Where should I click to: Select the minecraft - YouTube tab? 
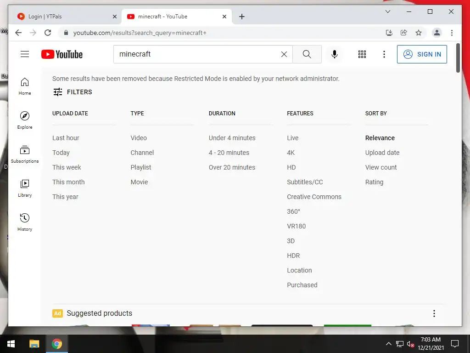[x=177, y=17]
